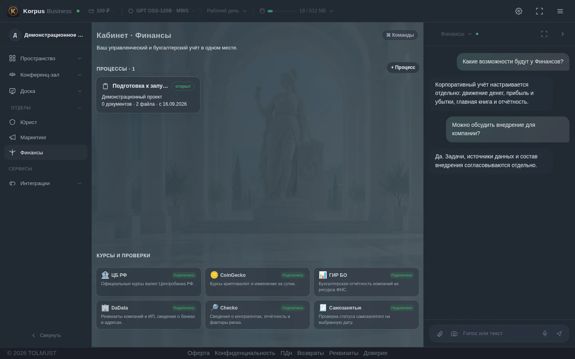The height and width of the screenshot is (359, 575).
Task: Open GPT OSS-120B model selector
Action: (x=161, y=11)
